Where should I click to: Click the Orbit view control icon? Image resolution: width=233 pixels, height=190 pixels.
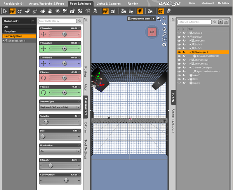point(164,24)
